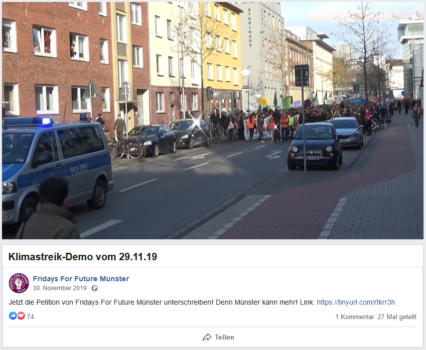The image size is (426, 350).
Task: Click the police van's side window
Action: tap(81, 142)
